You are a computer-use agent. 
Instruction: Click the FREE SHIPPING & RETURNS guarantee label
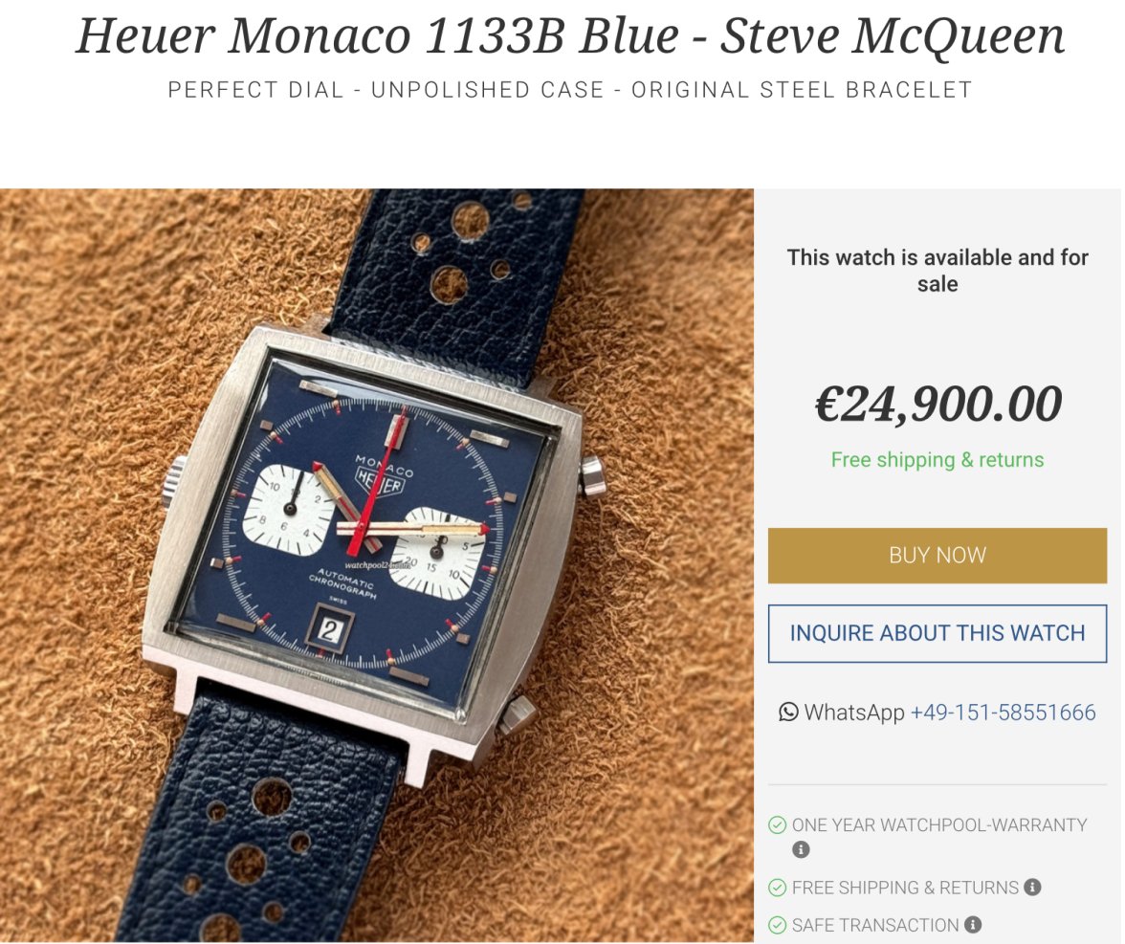[905, 888]
